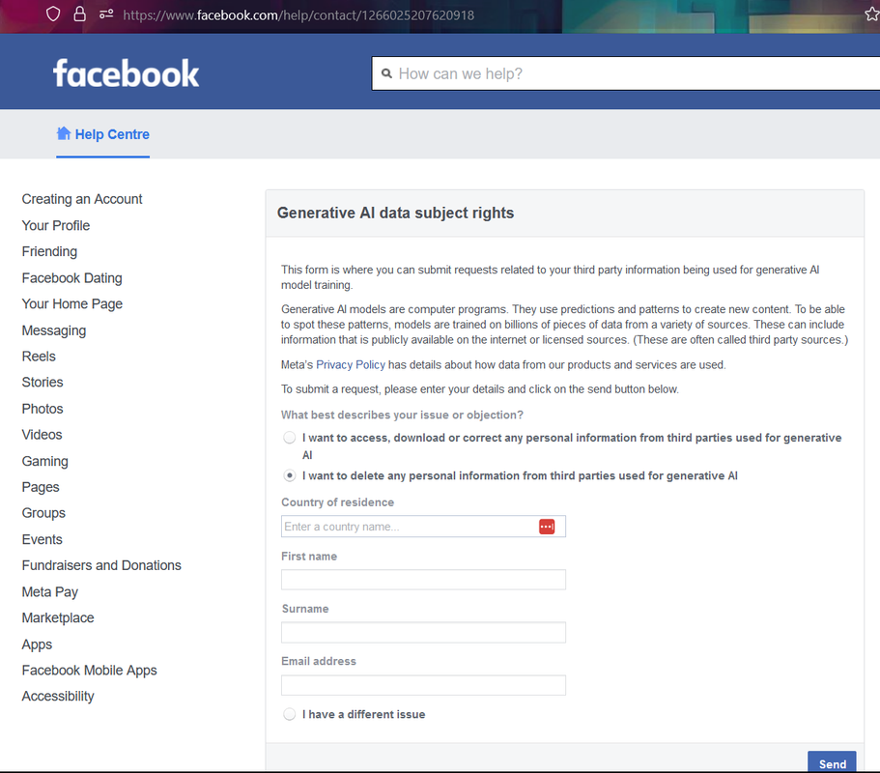Go to Friending help topic

pyautogui.click(x=49, y=251)
